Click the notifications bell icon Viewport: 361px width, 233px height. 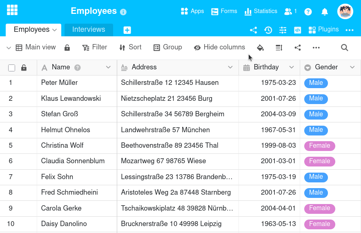pos(325,12)
